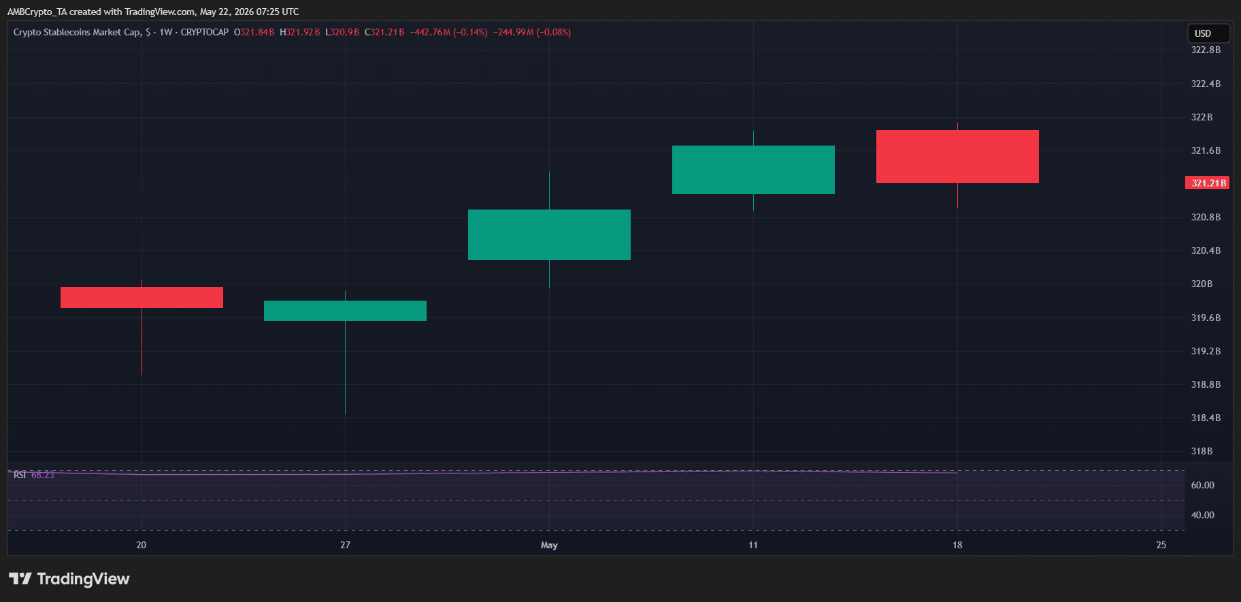Click the RSI value 68.23
Viewport: 1241px width, 602px height.
coord(42,475)
